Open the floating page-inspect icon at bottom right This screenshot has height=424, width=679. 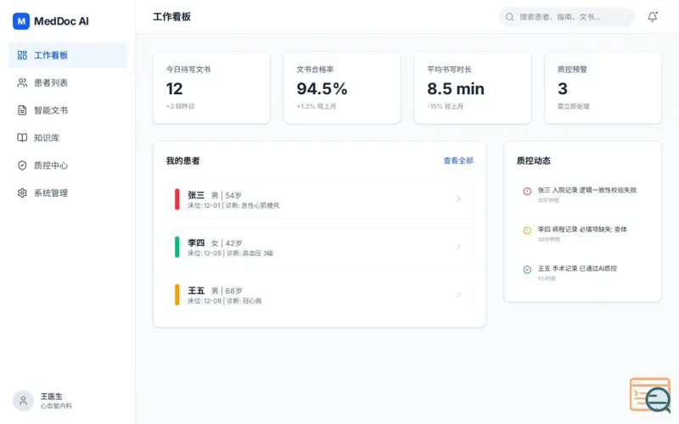pyautogui.click(x=651, y=395)
